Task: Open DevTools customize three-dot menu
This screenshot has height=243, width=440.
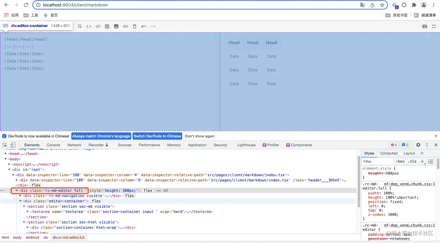Action: pyautogui.click(x=427, y=145)
